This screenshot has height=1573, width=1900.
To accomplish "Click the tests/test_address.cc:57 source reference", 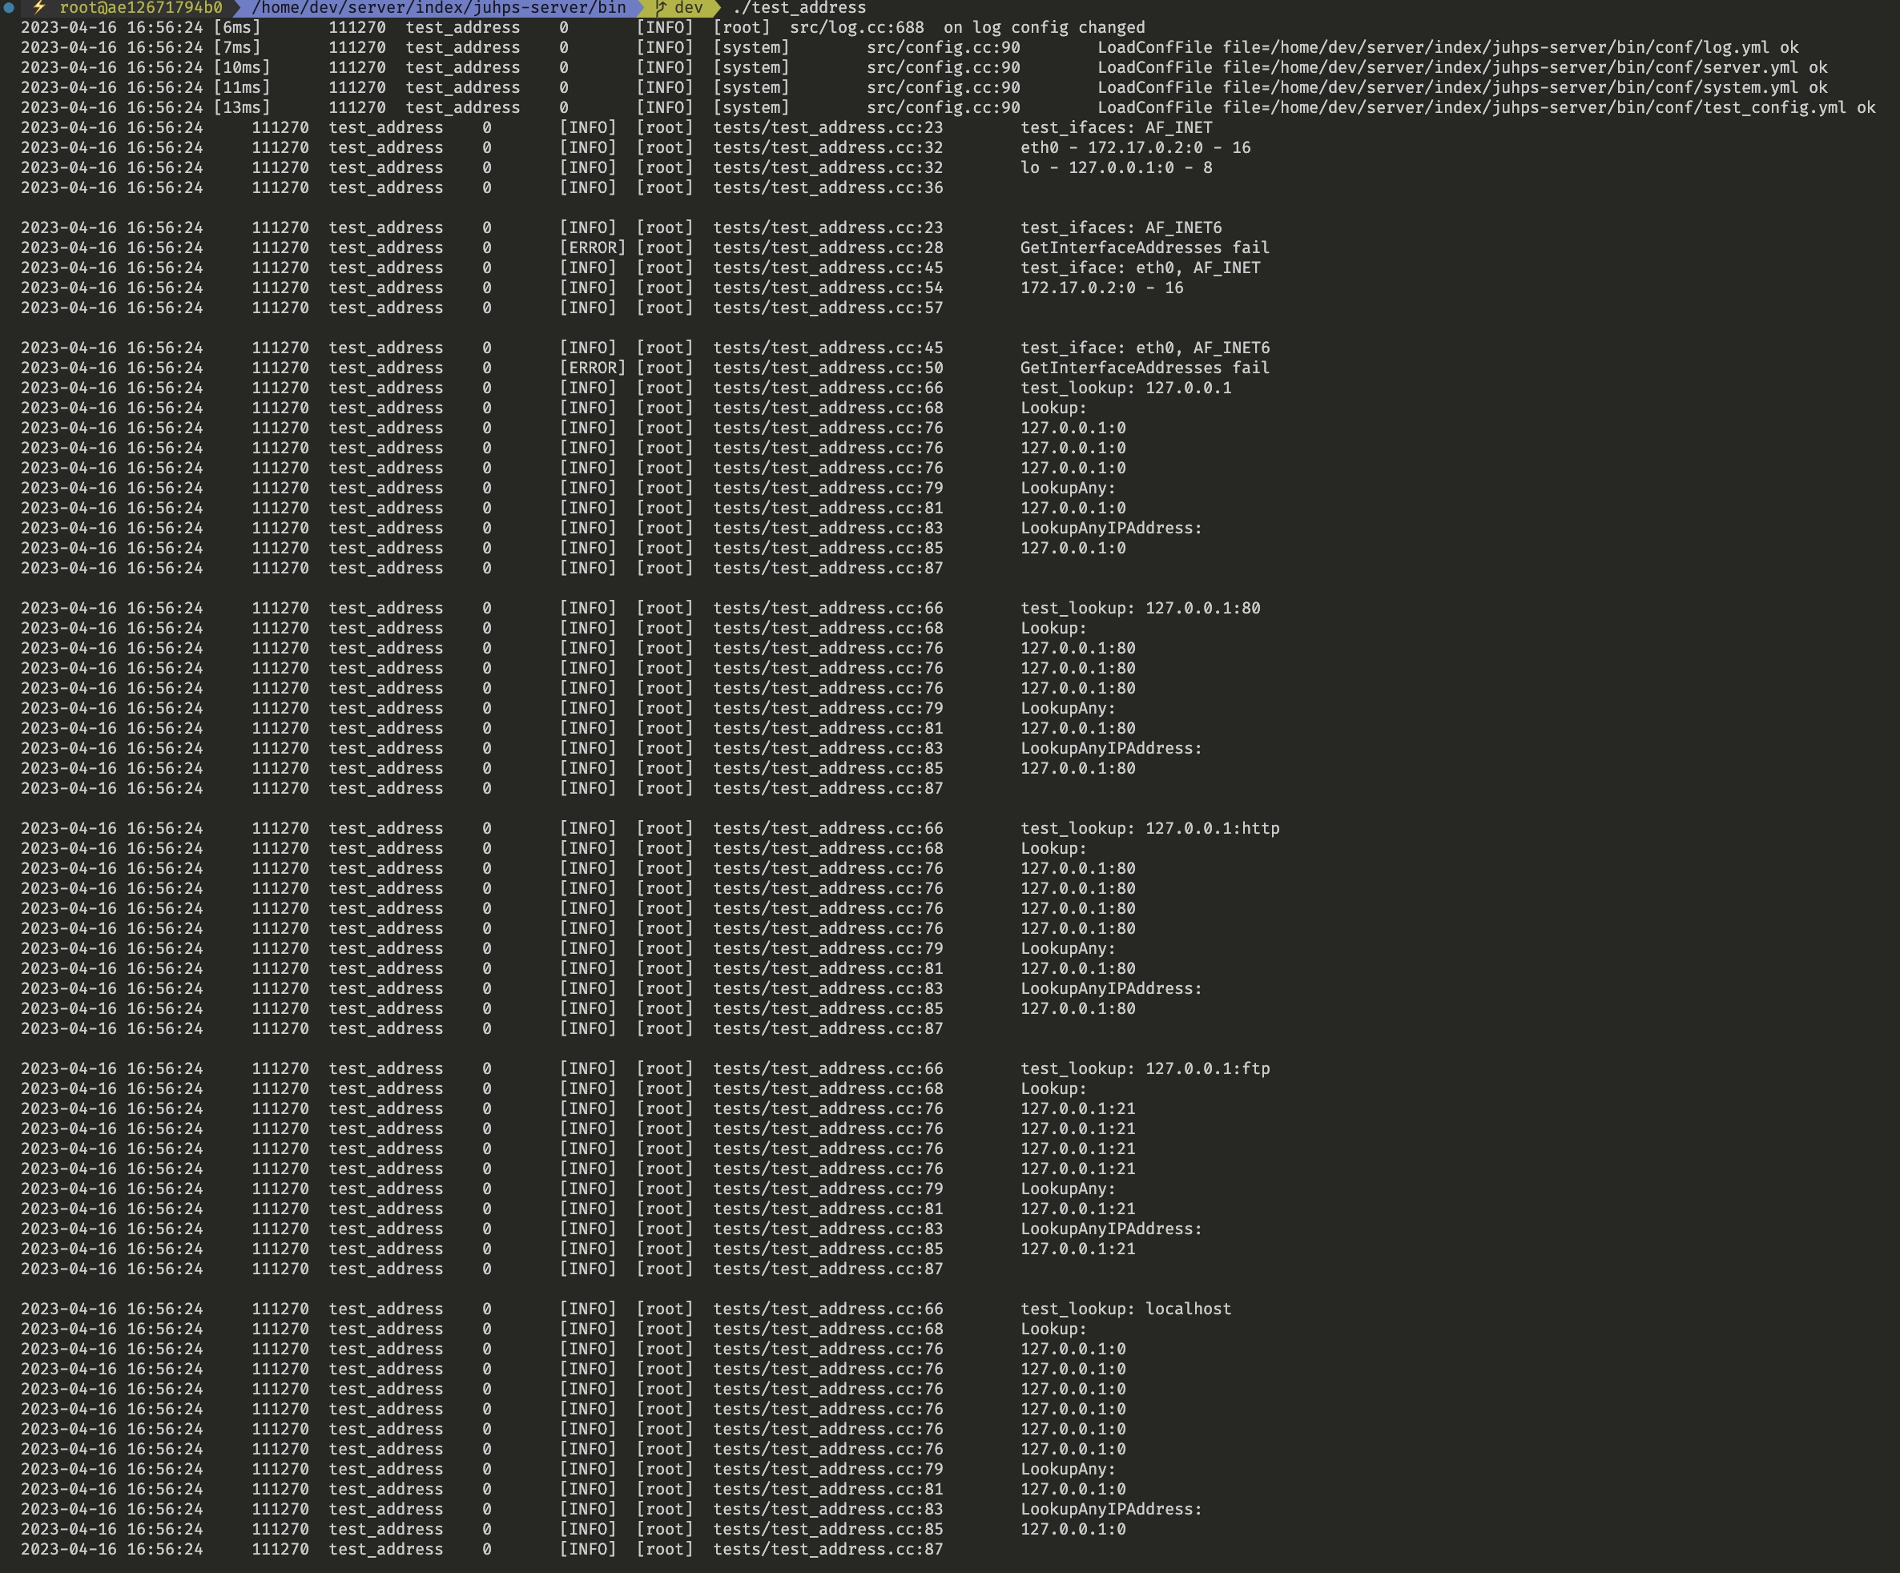I will [x=828, y=308].
